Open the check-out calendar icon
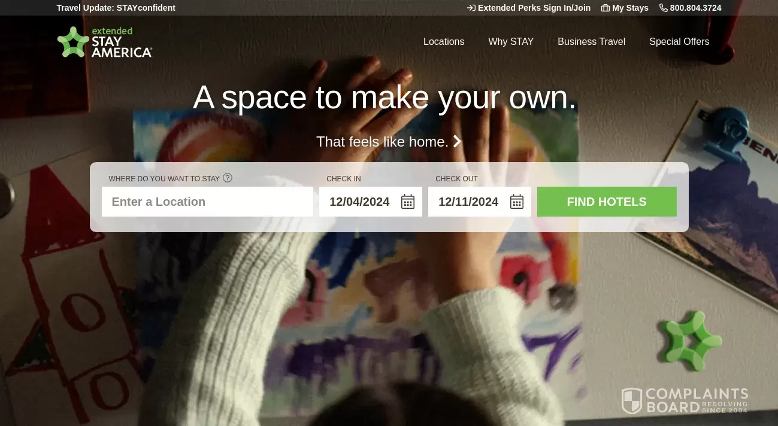This screenshot has width=778, height=426. pos(517,202)
